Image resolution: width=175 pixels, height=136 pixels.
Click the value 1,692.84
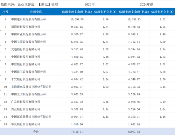(134, 124)
